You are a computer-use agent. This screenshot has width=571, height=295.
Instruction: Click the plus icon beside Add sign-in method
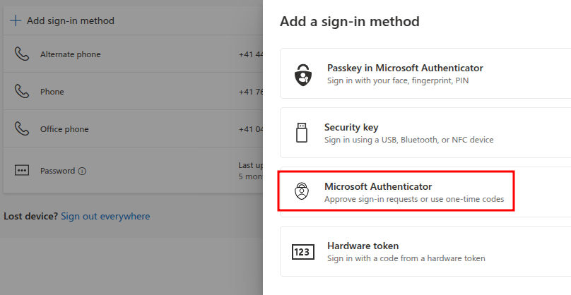[x=16, y=20]
